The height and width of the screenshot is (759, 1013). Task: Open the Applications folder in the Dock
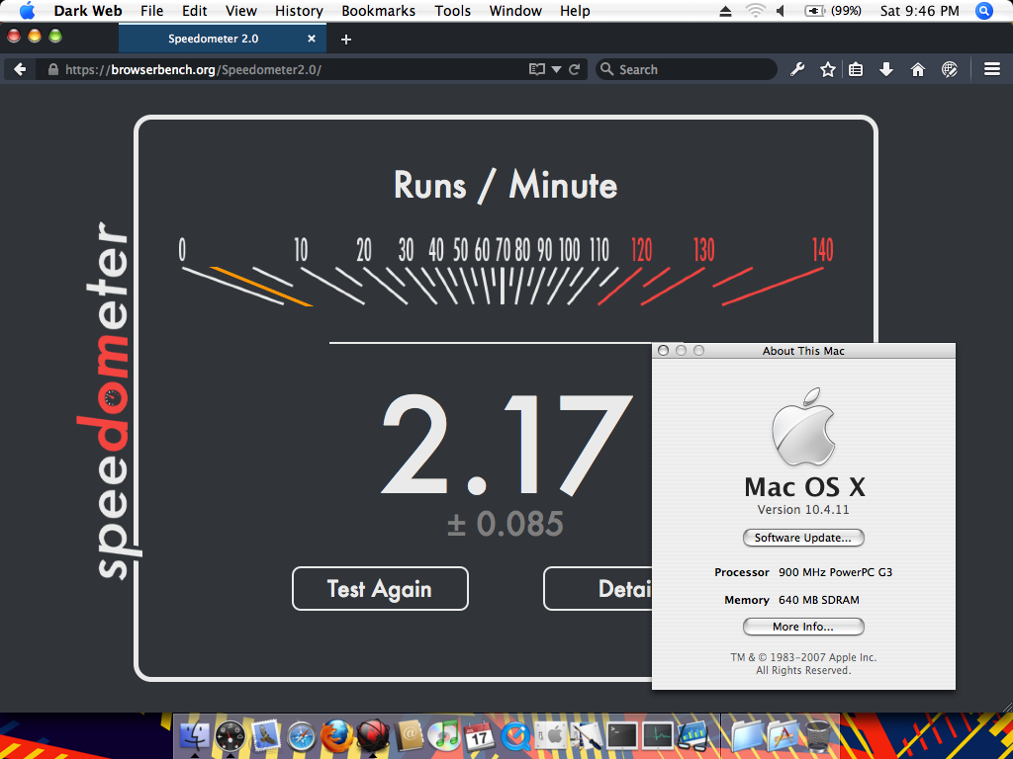(x=783, y=735)
